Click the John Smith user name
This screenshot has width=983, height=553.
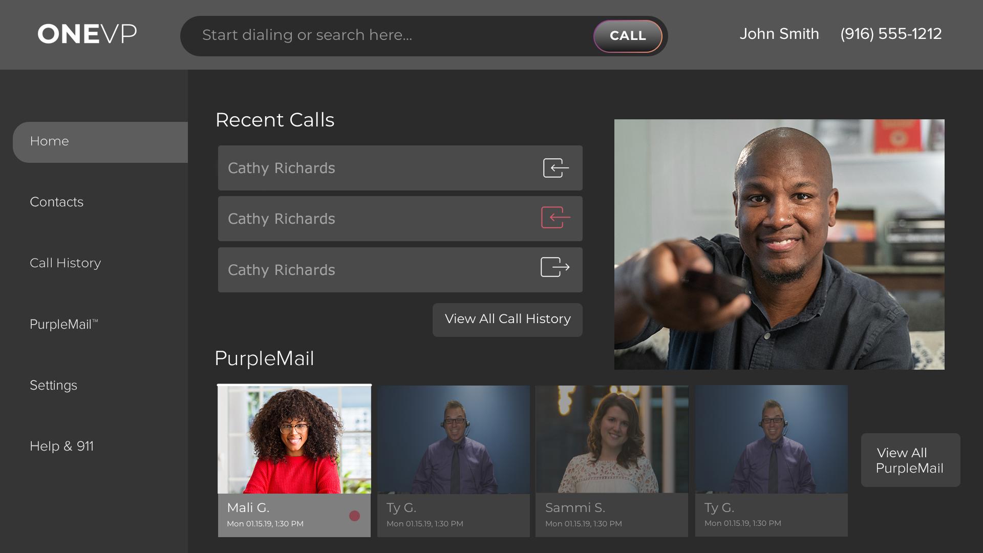pyautogui.click(x=779, y=34)
